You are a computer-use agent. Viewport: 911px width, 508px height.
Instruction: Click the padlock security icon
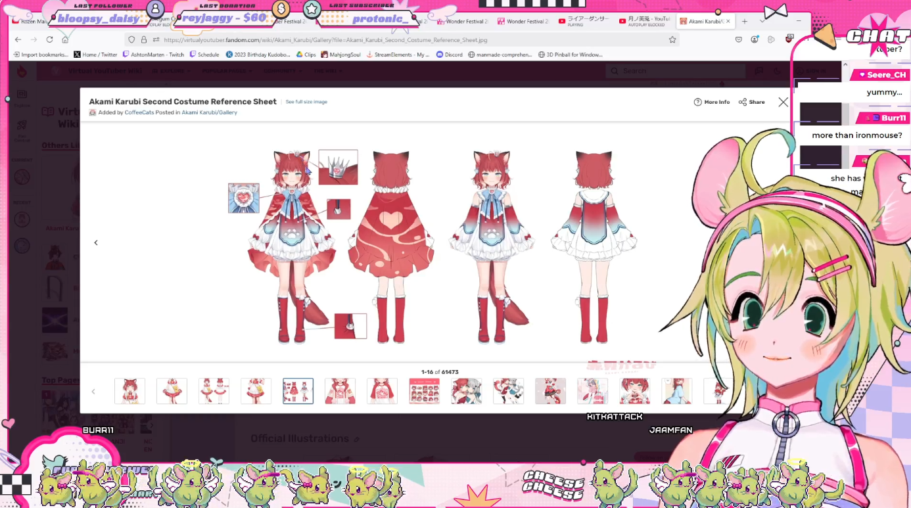(x=144, y=40)
